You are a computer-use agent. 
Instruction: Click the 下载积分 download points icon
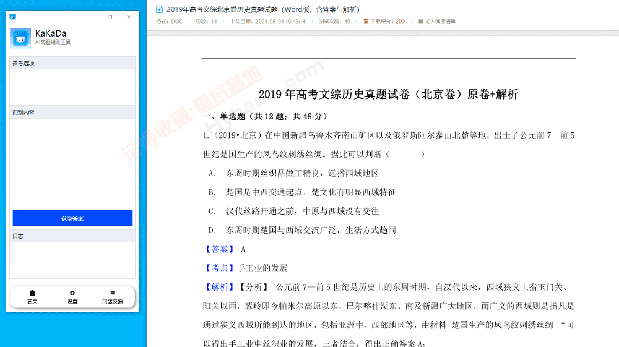pyautogui.click(x=366, y=21)
